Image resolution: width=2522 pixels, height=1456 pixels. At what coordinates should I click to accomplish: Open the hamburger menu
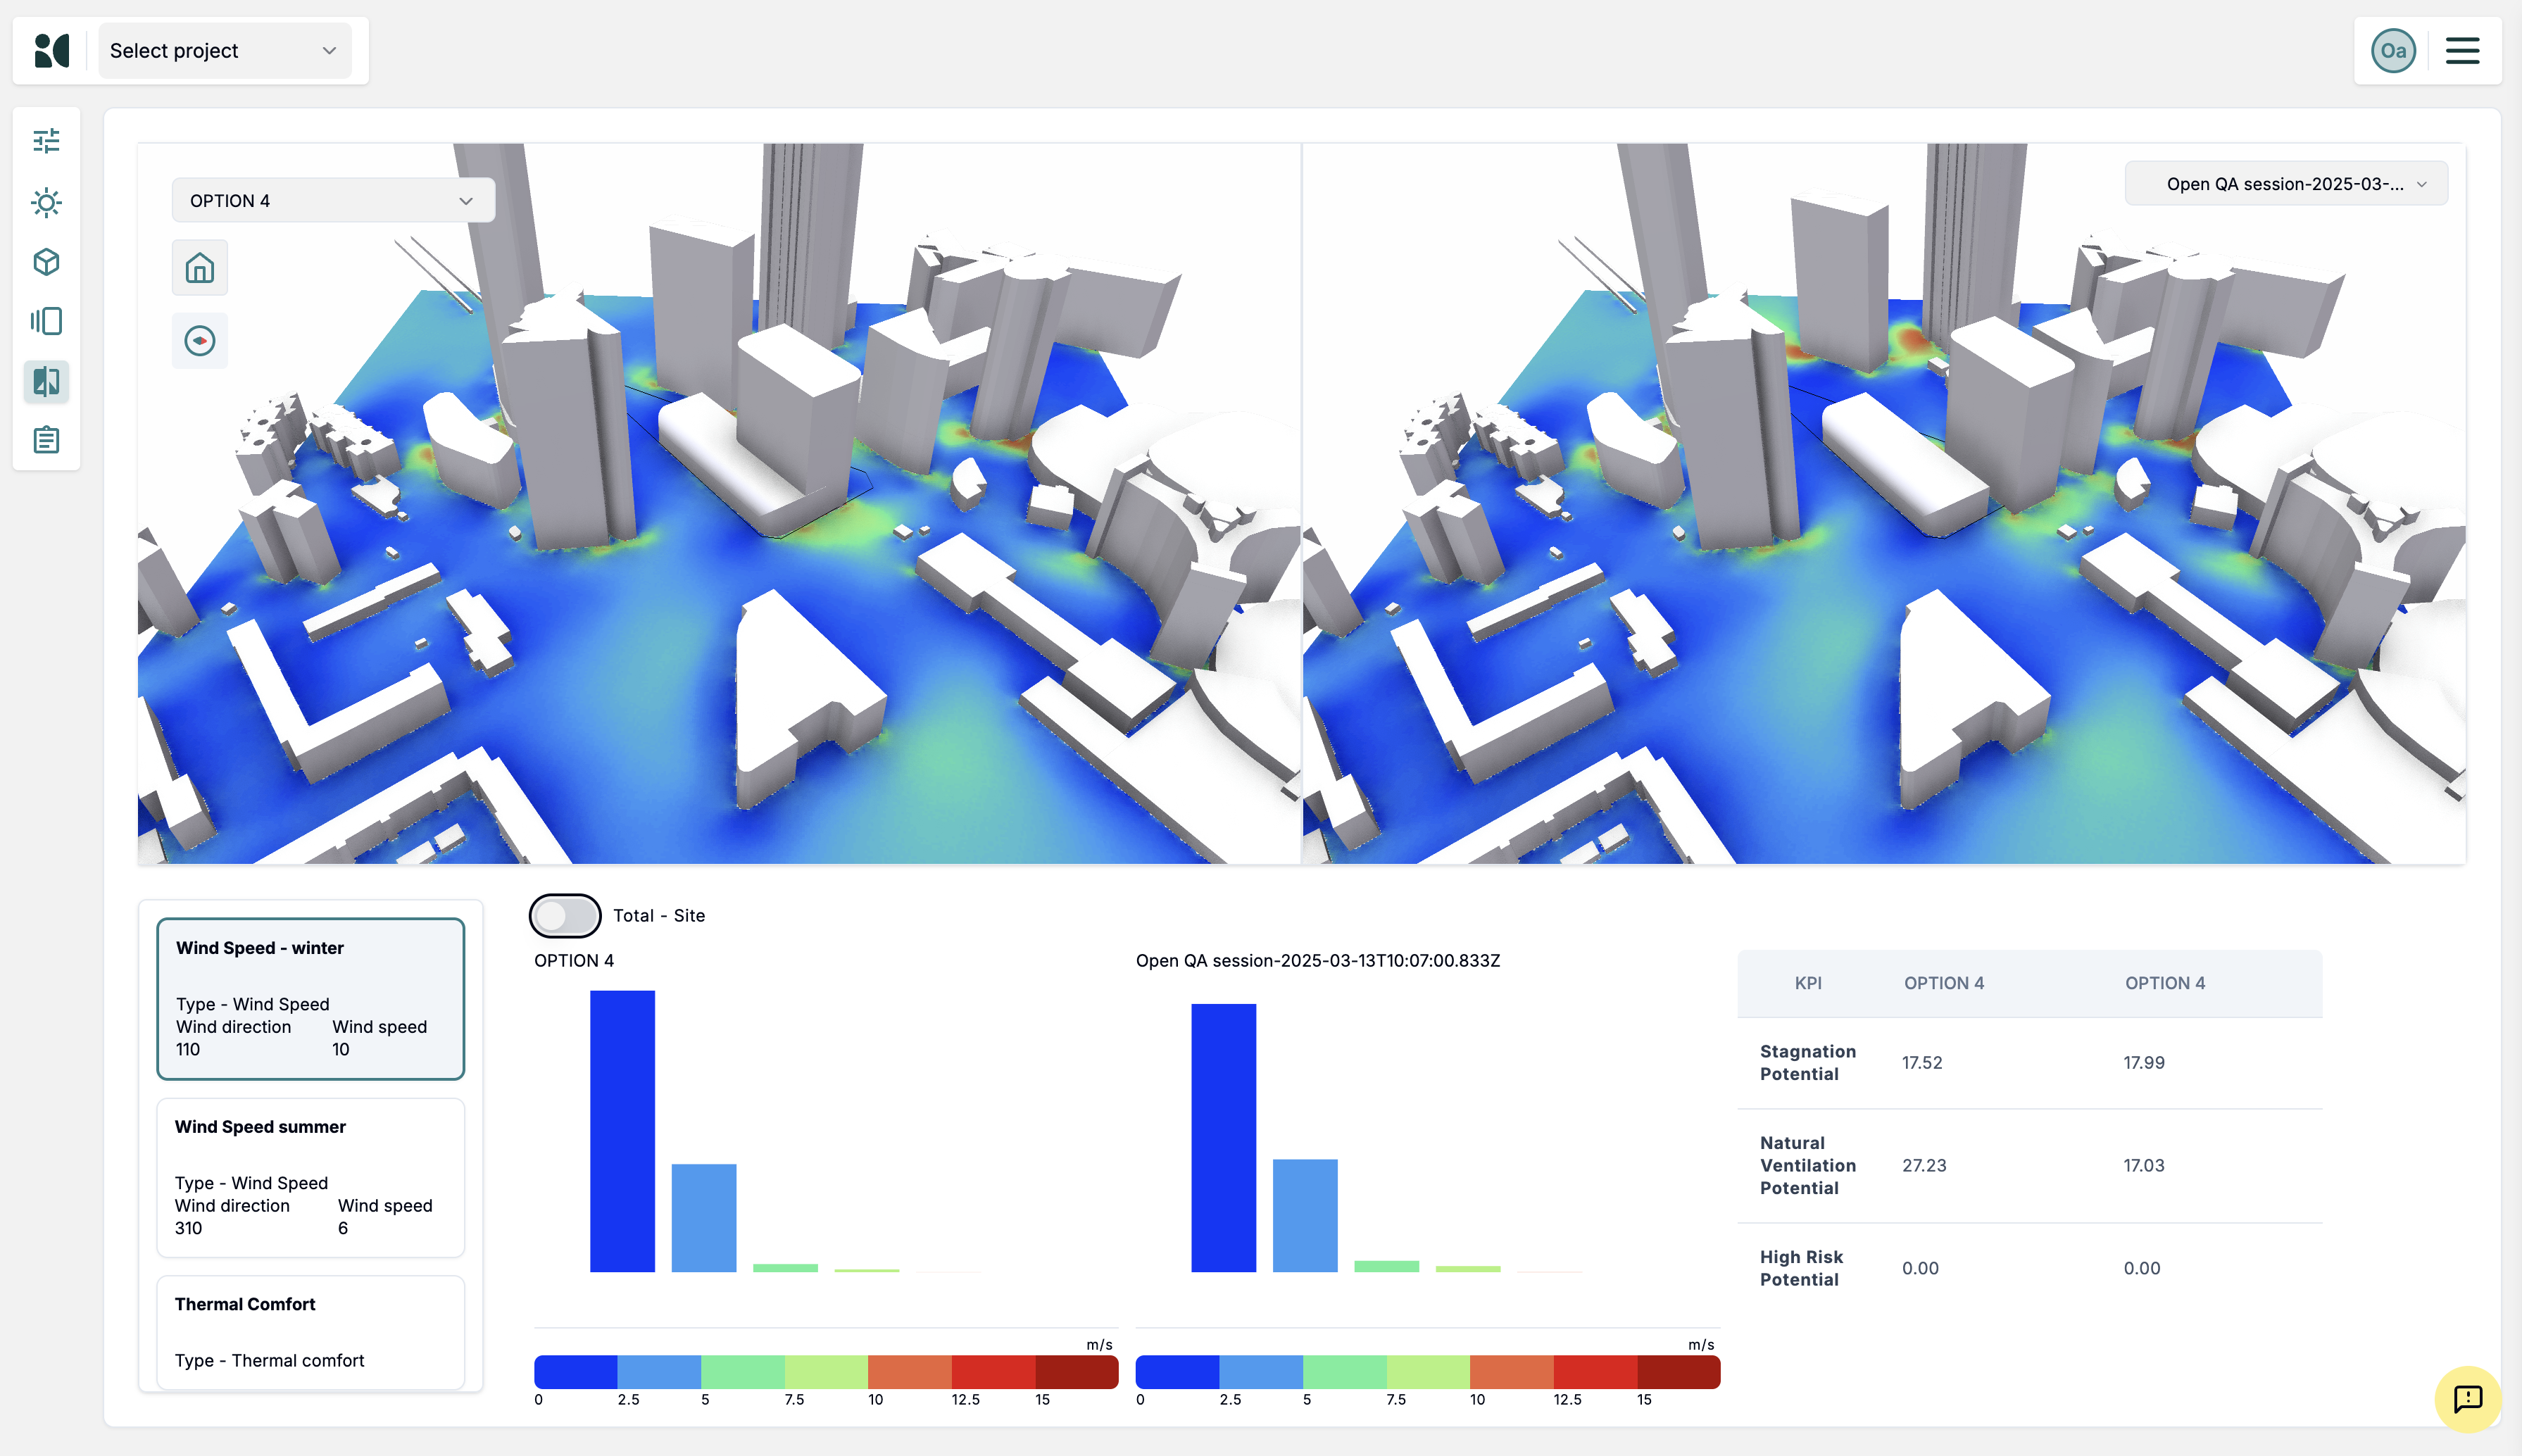[2462, 51]
